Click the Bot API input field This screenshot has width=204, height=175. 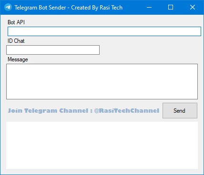pyautogui.click(x=104, y=31)
